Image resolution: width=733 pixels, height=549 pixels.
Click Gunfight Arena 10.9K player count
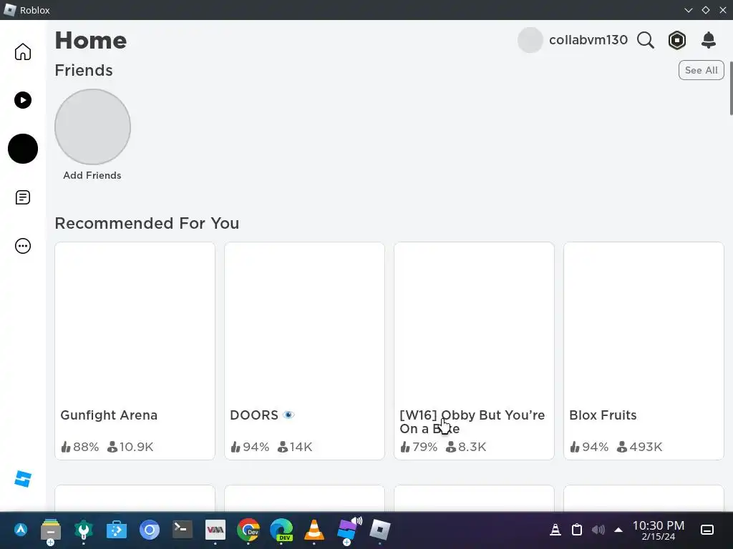click(x=130, y=447)
